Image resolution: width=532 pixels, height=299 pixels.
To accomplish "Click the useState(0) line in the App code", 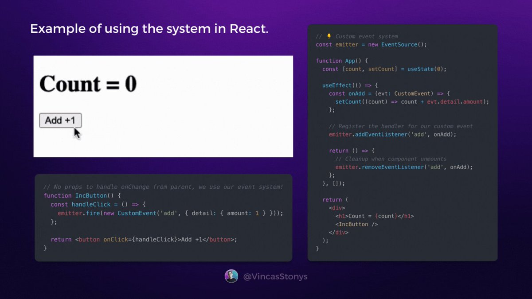I will click(384, 69).
